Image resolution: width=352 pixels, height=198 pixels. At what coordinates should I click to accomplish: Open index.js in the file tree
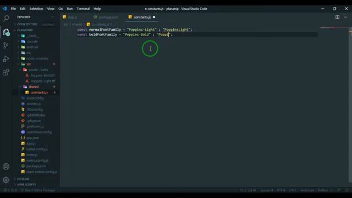pyautogui.click(x=32, y=155)
